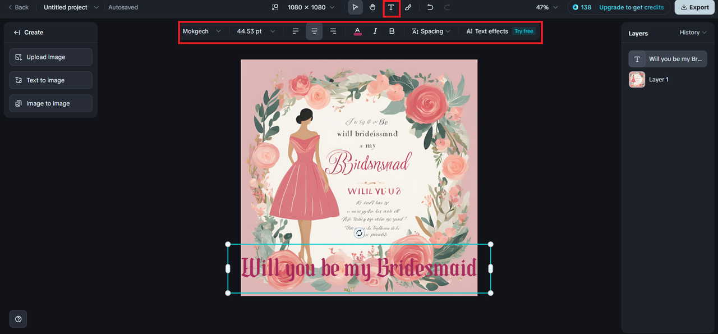Click the canvas resize icon next to 1080 × 1080
Screen dimensions: 718x334
tap(275, 8)
